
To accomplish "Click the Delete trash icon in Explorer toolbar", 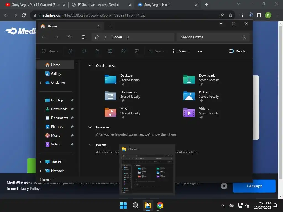I will click(137, 51).
